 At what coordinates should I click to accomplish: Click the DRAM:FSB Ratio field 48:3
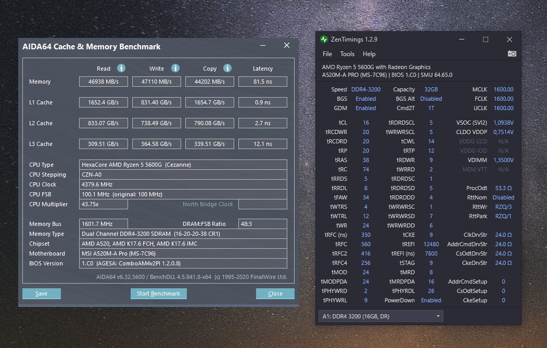pos(263,224)
